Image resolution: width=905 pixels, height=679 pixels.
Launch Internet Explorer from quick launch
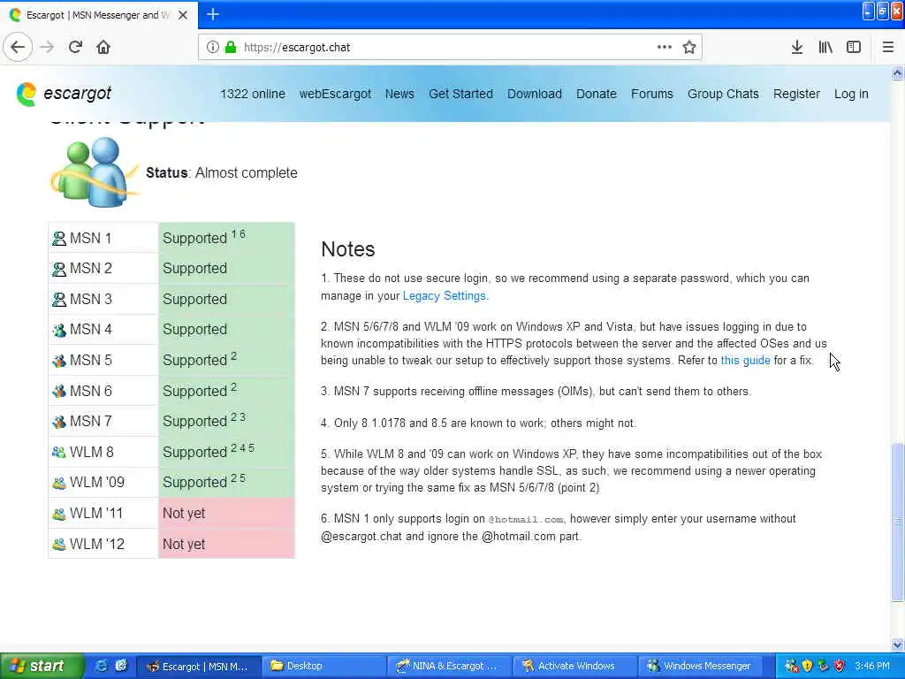click(101, 666)
